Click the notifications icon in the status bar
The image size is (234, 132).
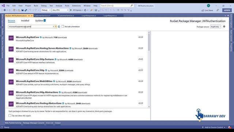tap(230, 127)
